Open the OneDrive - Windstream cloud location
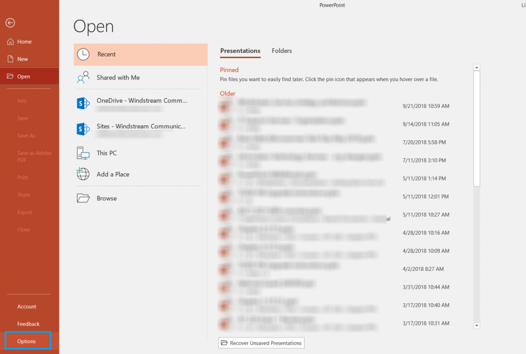The image size is (526, 354). tap(83, 103)
